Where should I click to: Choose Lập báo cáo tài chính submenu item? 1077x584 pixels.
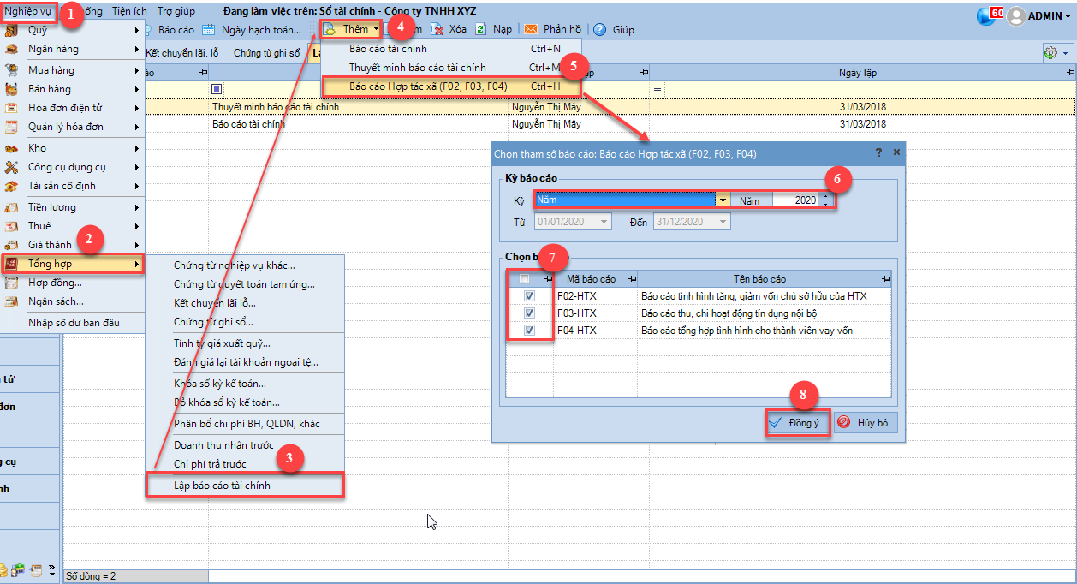(x=245, y=486)
